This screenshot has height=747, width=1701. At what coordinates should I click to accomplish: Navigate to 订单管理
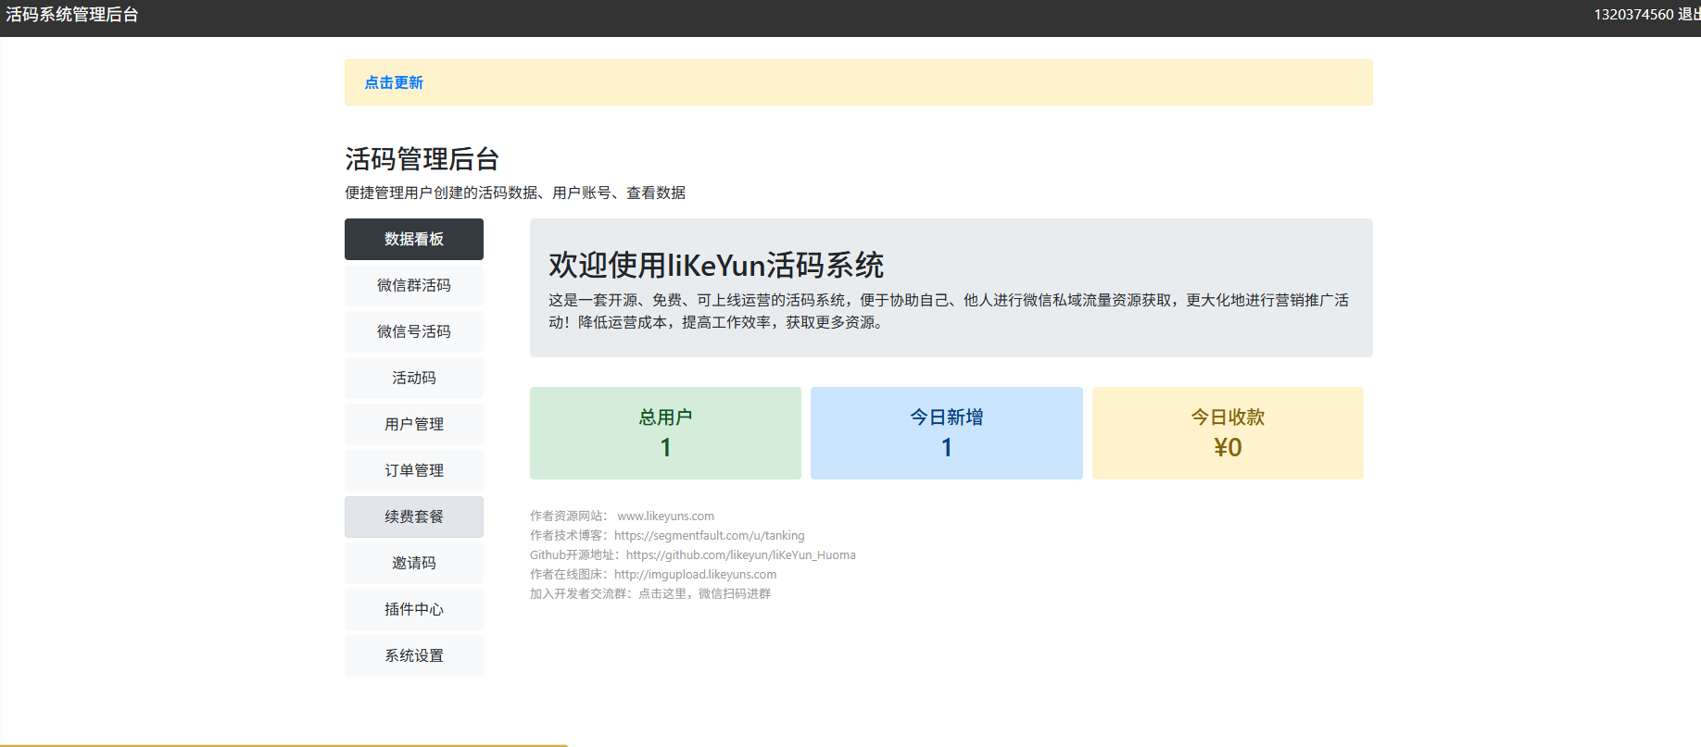click(x=413, y=470)
